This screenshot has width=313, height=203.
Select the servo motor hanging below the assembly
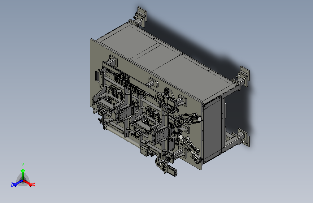coord(171,171)
